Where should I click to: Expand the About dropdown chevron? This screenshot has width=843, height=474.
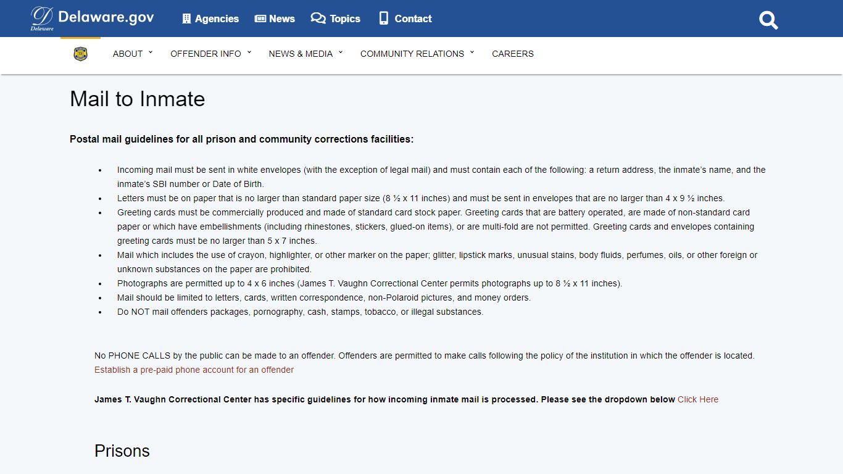pyautogui.click(x=151, y=52)
